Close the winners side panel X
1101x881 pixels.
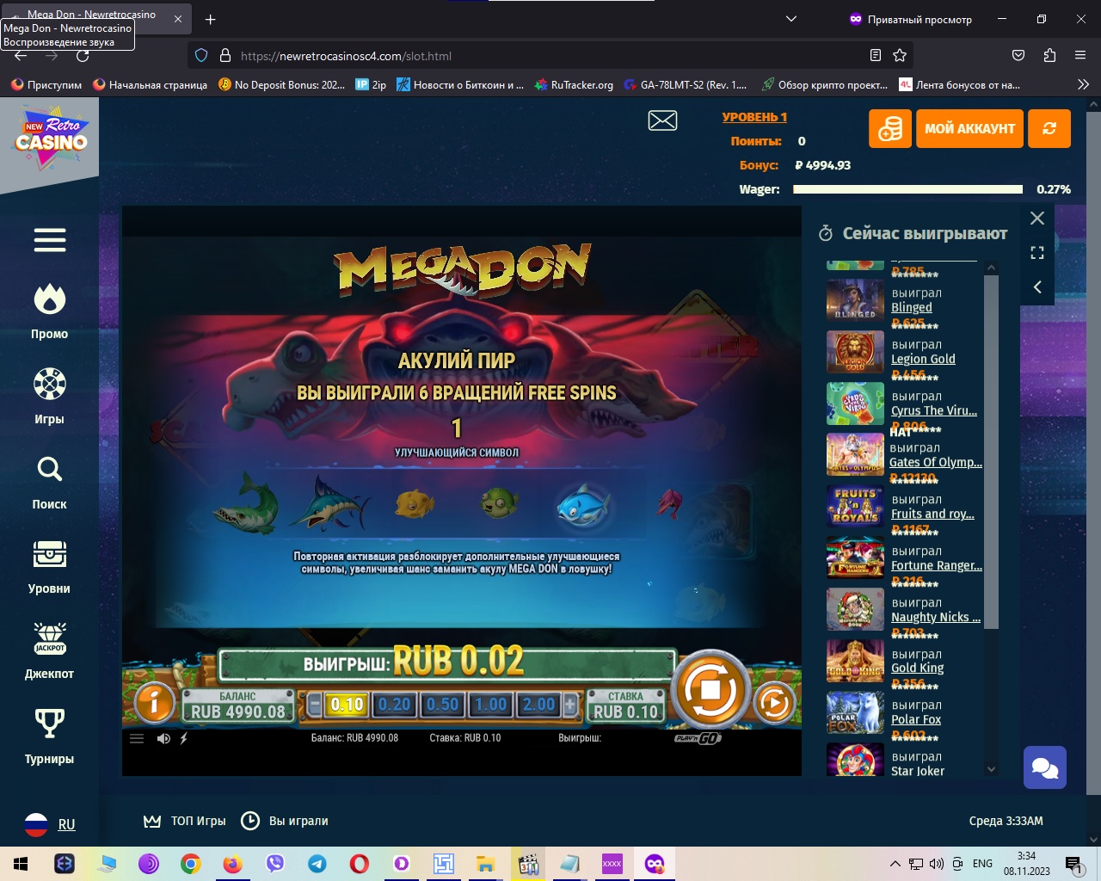pos(1037,219)
